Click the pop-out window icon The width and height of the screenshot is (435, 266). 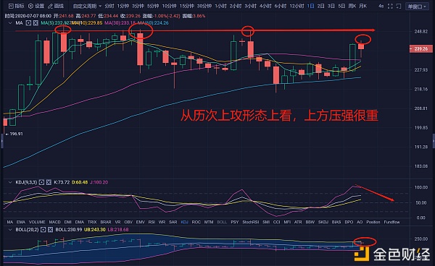click(x=398, y=6)
